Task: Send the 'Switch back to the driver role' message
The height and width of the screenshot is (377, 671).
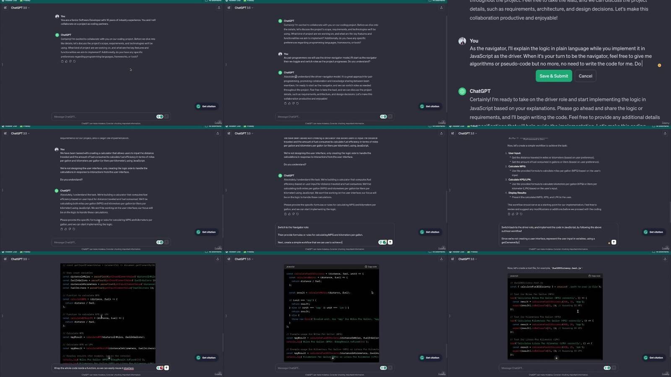Action: pyautogui.click(x=614, y=242)
